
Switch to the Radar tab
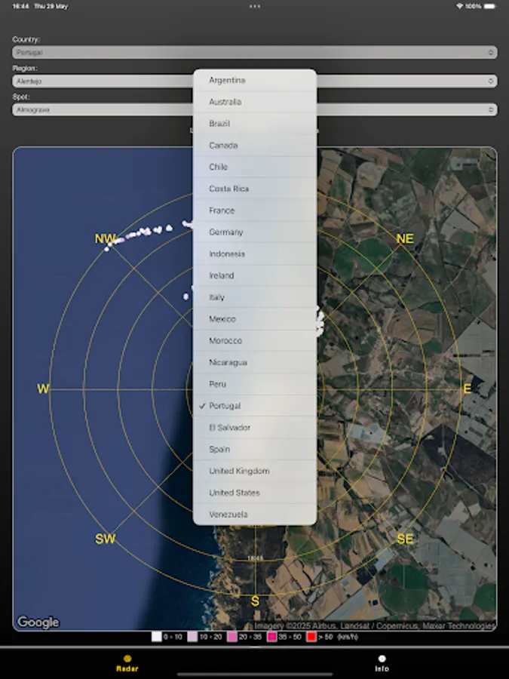pos(127,663)
